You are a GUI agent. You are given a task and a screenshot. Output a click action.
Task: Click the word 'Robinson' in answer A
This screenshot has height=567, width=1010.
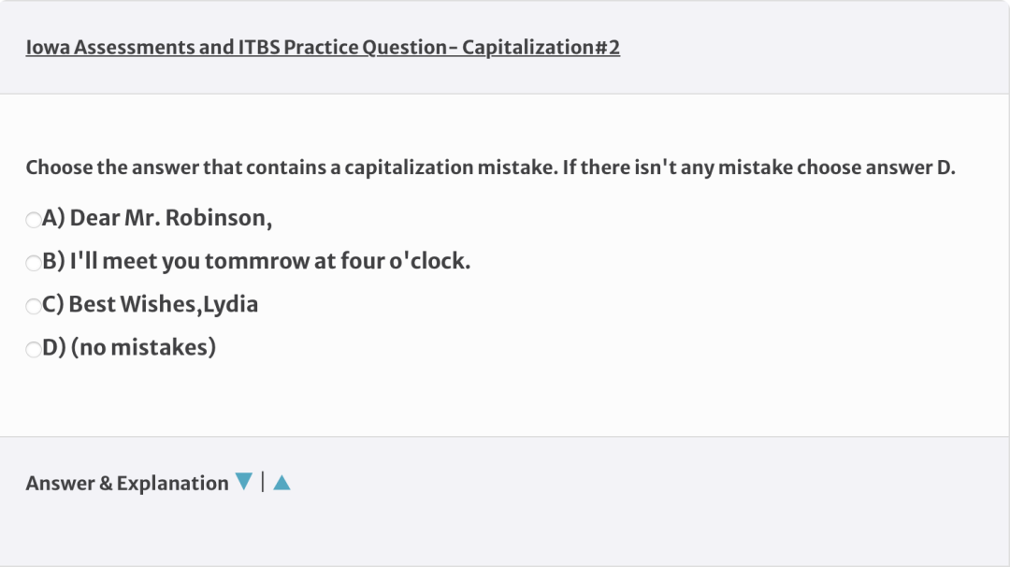click(x=216, y=218)
